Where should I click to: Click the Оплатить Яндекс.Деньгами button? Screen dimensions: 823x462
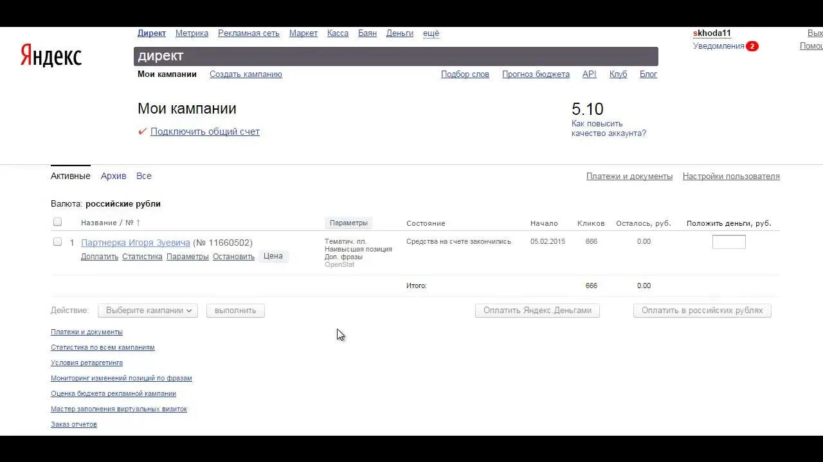tap(538, 311)
